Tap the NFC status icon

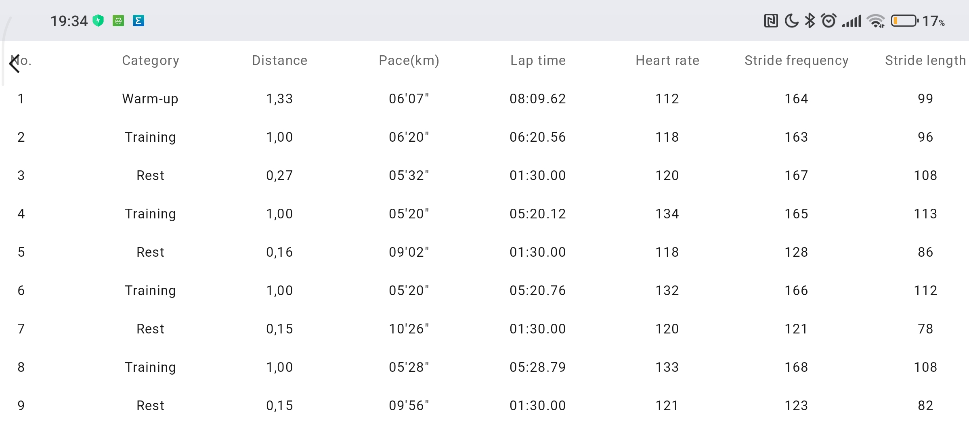pyautogui.click(x=771, y=21)
